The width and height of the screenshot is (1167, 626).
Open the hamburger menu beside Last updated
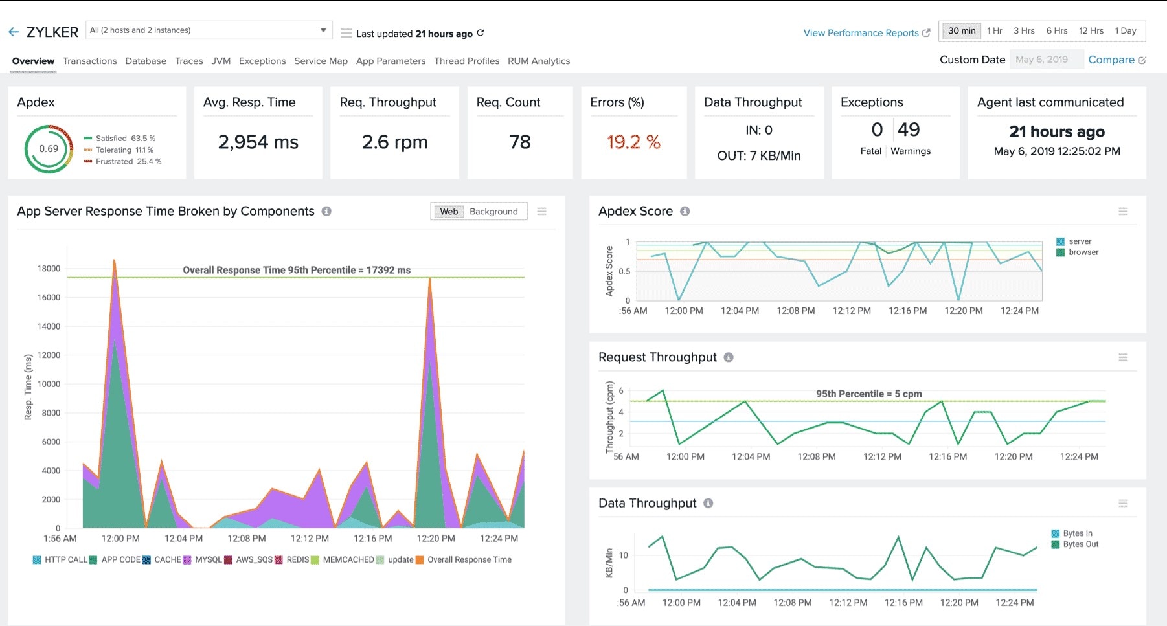346,33
